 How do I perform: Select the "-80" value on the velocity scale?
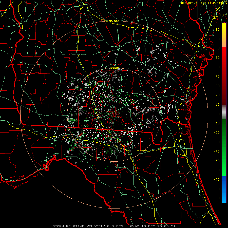tap(217, 189)
